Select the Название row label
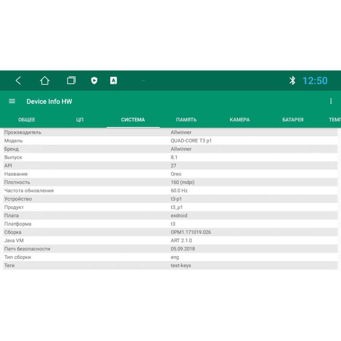This screenshot has height=341, width=341. [16, 174]
